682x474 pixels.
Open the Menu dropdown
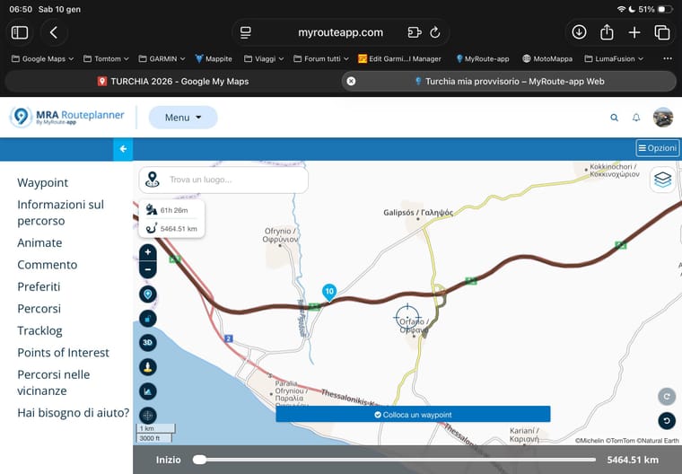click(x=182, y=118)
